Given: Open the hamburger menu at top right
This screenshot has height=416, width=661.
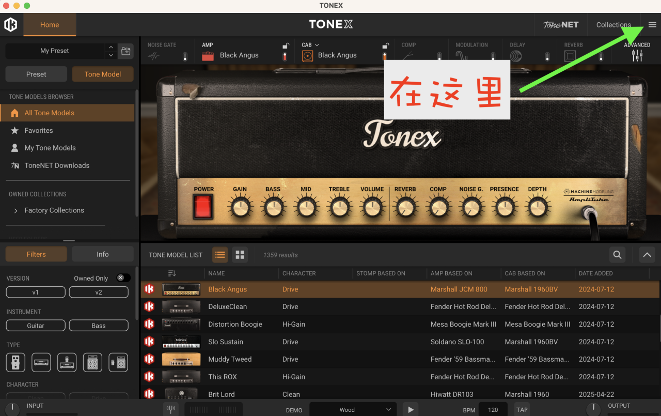Looking at the screenshot, I should click(652, 25).
